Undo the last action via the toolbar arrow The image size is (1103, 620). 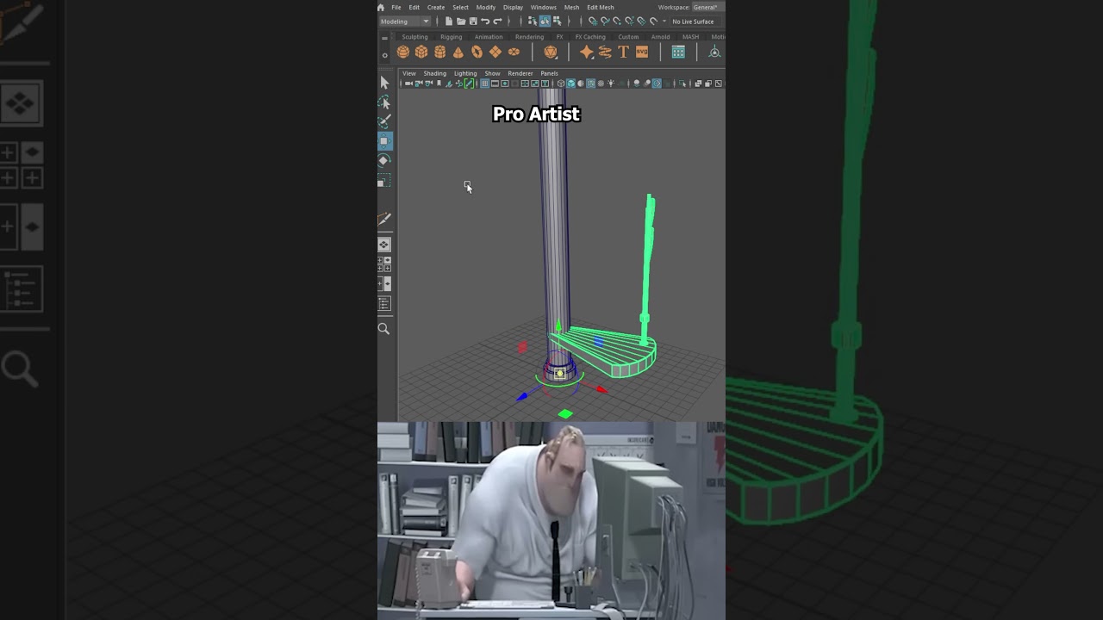pyautogui.click(x=485, y=22)
